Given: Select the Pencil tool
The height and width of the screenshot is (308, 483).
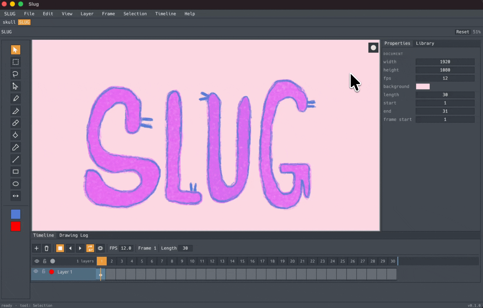Looking at the screenshot, I should pos(15,98).
